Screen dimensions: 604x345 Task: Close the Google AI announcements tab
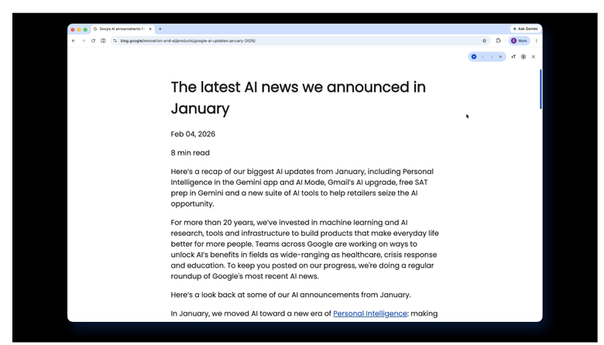tap(150, 29)
